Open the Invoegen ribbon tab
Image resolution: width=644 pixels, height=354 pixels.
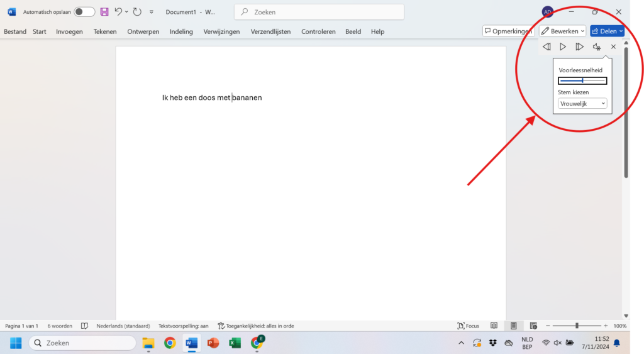69,31
